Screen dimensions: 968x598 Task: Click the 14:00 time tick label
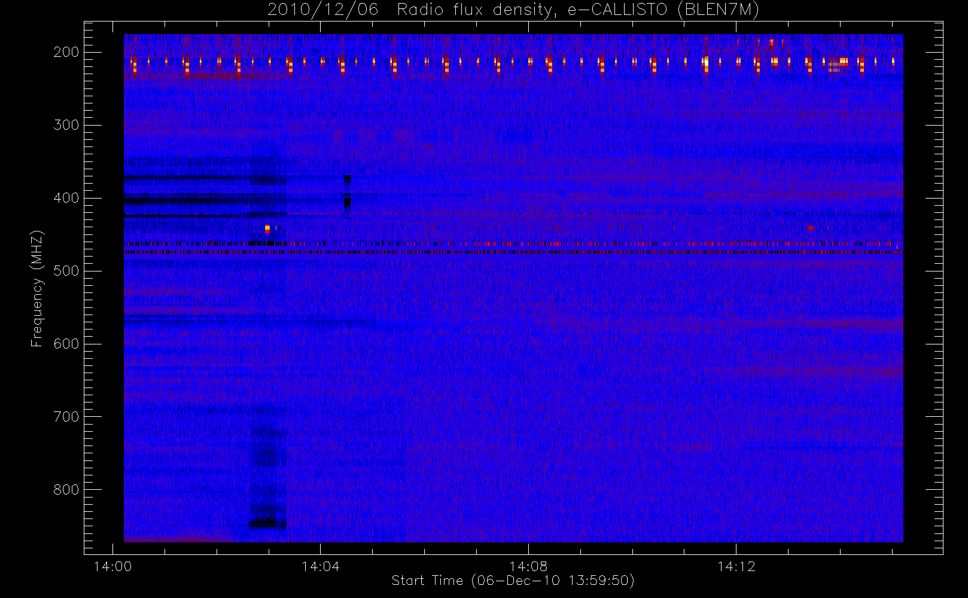(112, 566)
